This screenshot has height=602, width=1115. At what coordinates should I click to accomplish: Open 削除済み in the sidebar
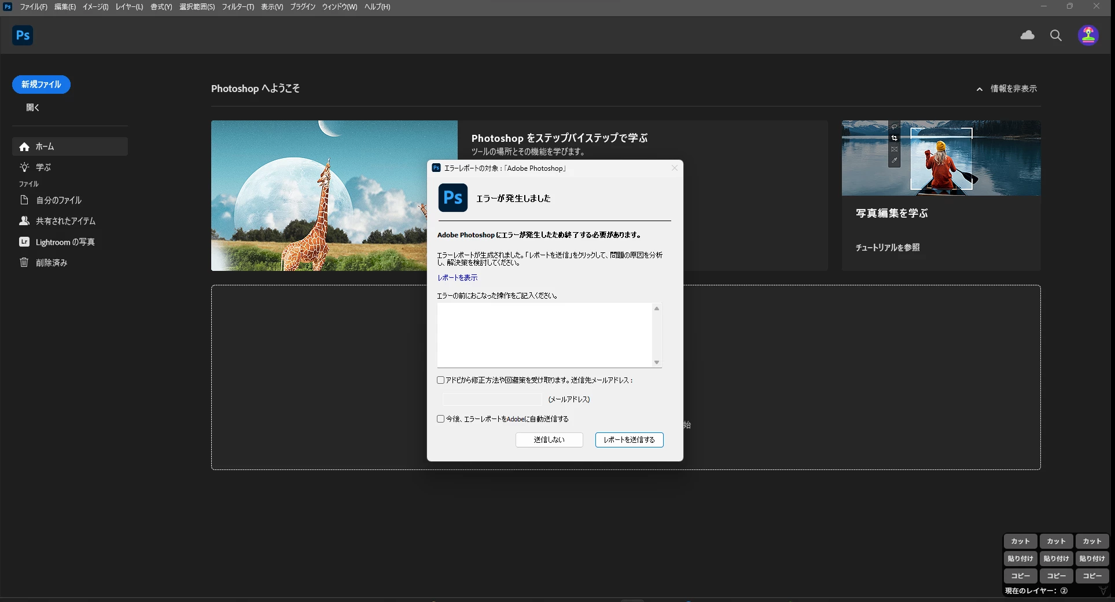(x=70, y=262)
